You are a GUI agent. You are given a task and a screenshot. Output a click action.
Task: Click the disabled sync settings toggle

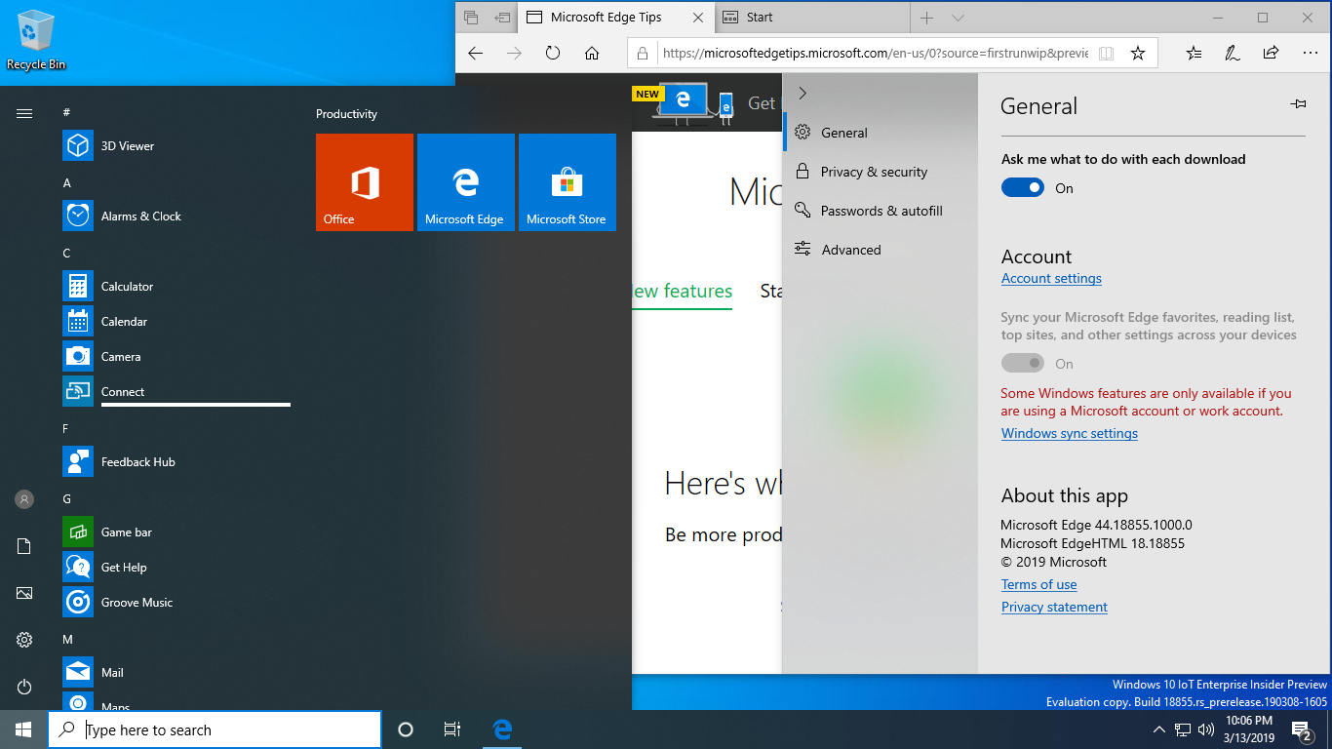tap(1023, 364)
